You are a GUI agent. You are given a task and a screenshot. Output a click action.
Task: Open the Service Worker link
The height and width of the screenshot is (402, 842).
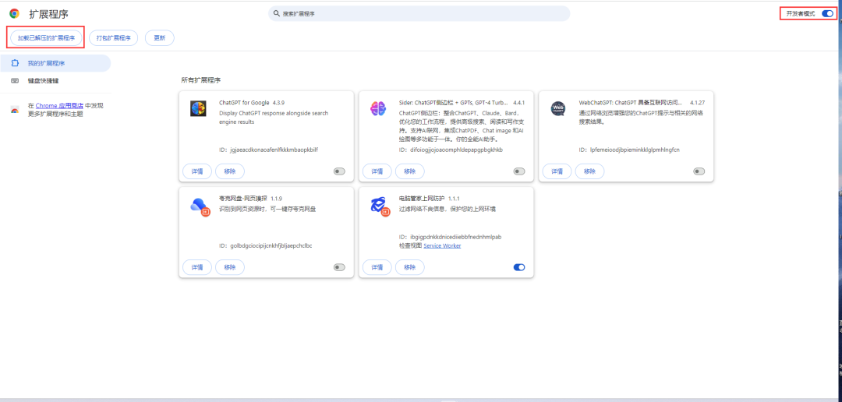click(x=442, y=246)
